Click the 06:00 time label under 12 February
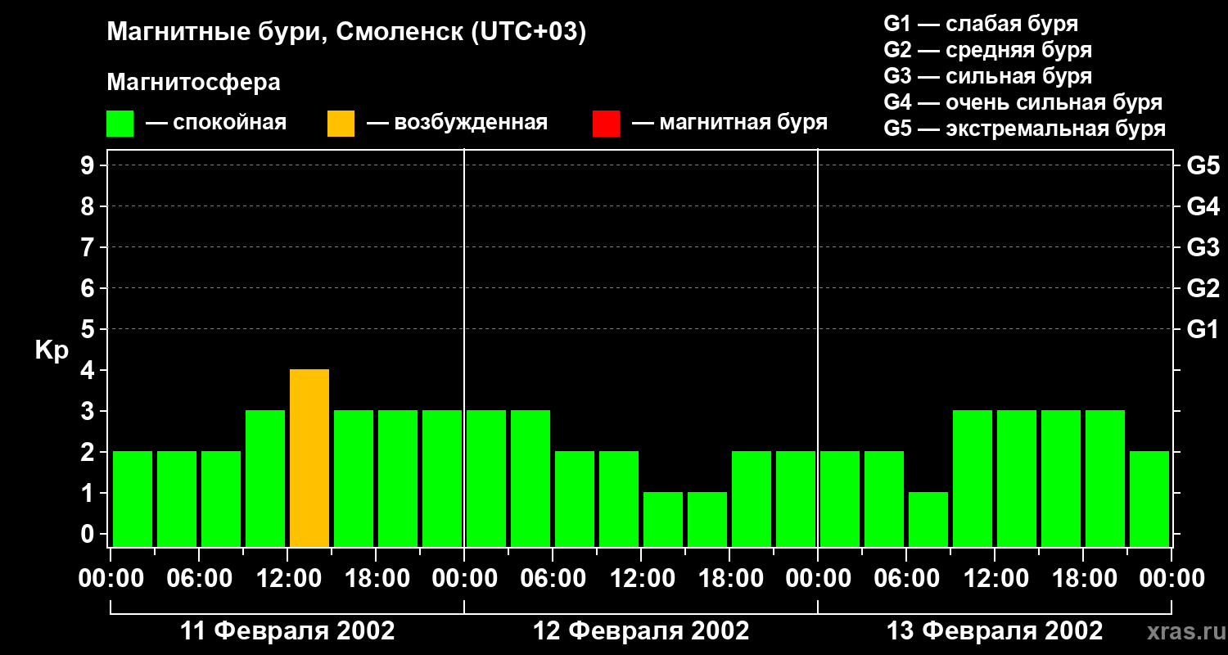This screenshot has height=655, width=1228. pyautogui.click(x=553, y=579)
